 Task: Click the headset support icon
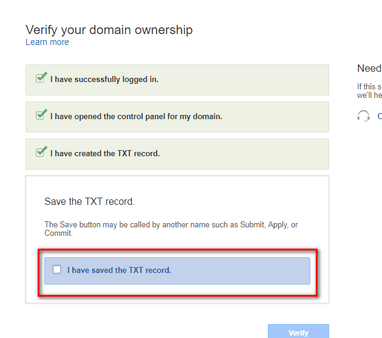point(363,116)
